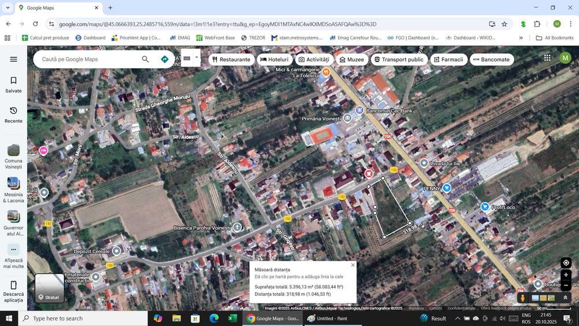This screenshot has height=326, width=579.
Task: Filter by Hoteluri chip
Action: (274, 60)
